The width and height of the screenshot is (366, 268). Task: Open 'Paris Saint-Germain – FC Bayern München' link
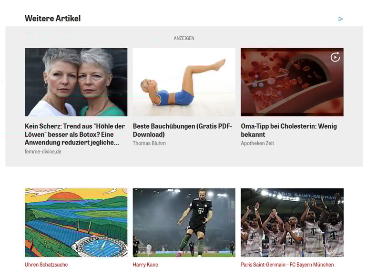click(287, 265)
